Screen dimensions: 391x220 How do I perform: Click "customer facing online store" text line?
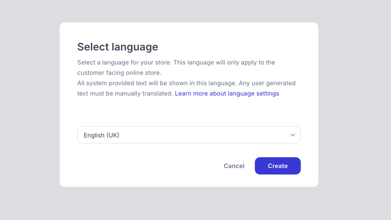(119, 73)
